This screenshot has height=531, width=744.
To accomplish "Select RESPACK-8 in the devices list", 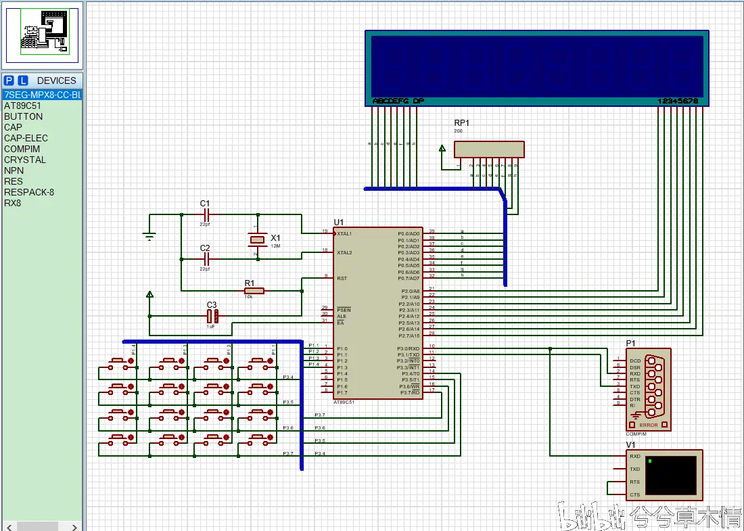I will pyautogui.click(x=29, y=192).
